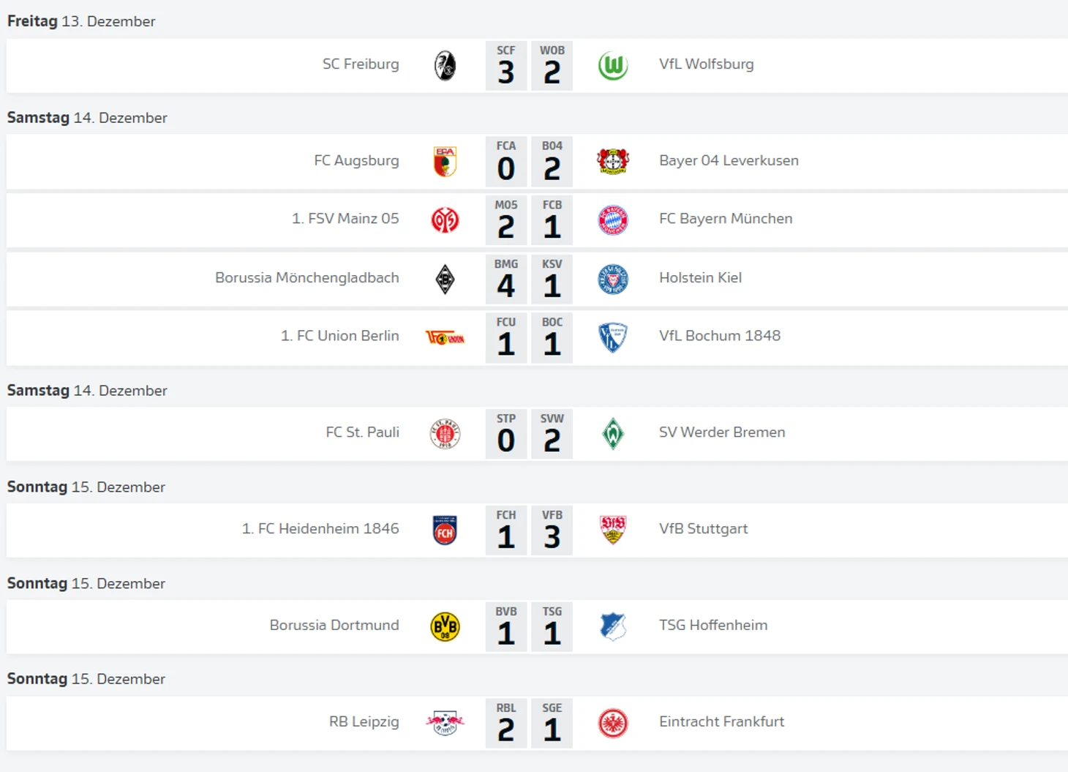Screen dimensions: 1068x772
Task: Click the Holstein Kiel club logo
Action: tap(612, 279)
